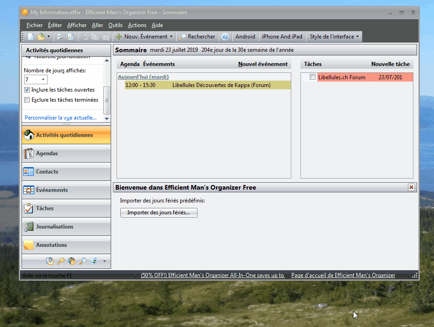Open the Éditer menu

coord(55,25)
